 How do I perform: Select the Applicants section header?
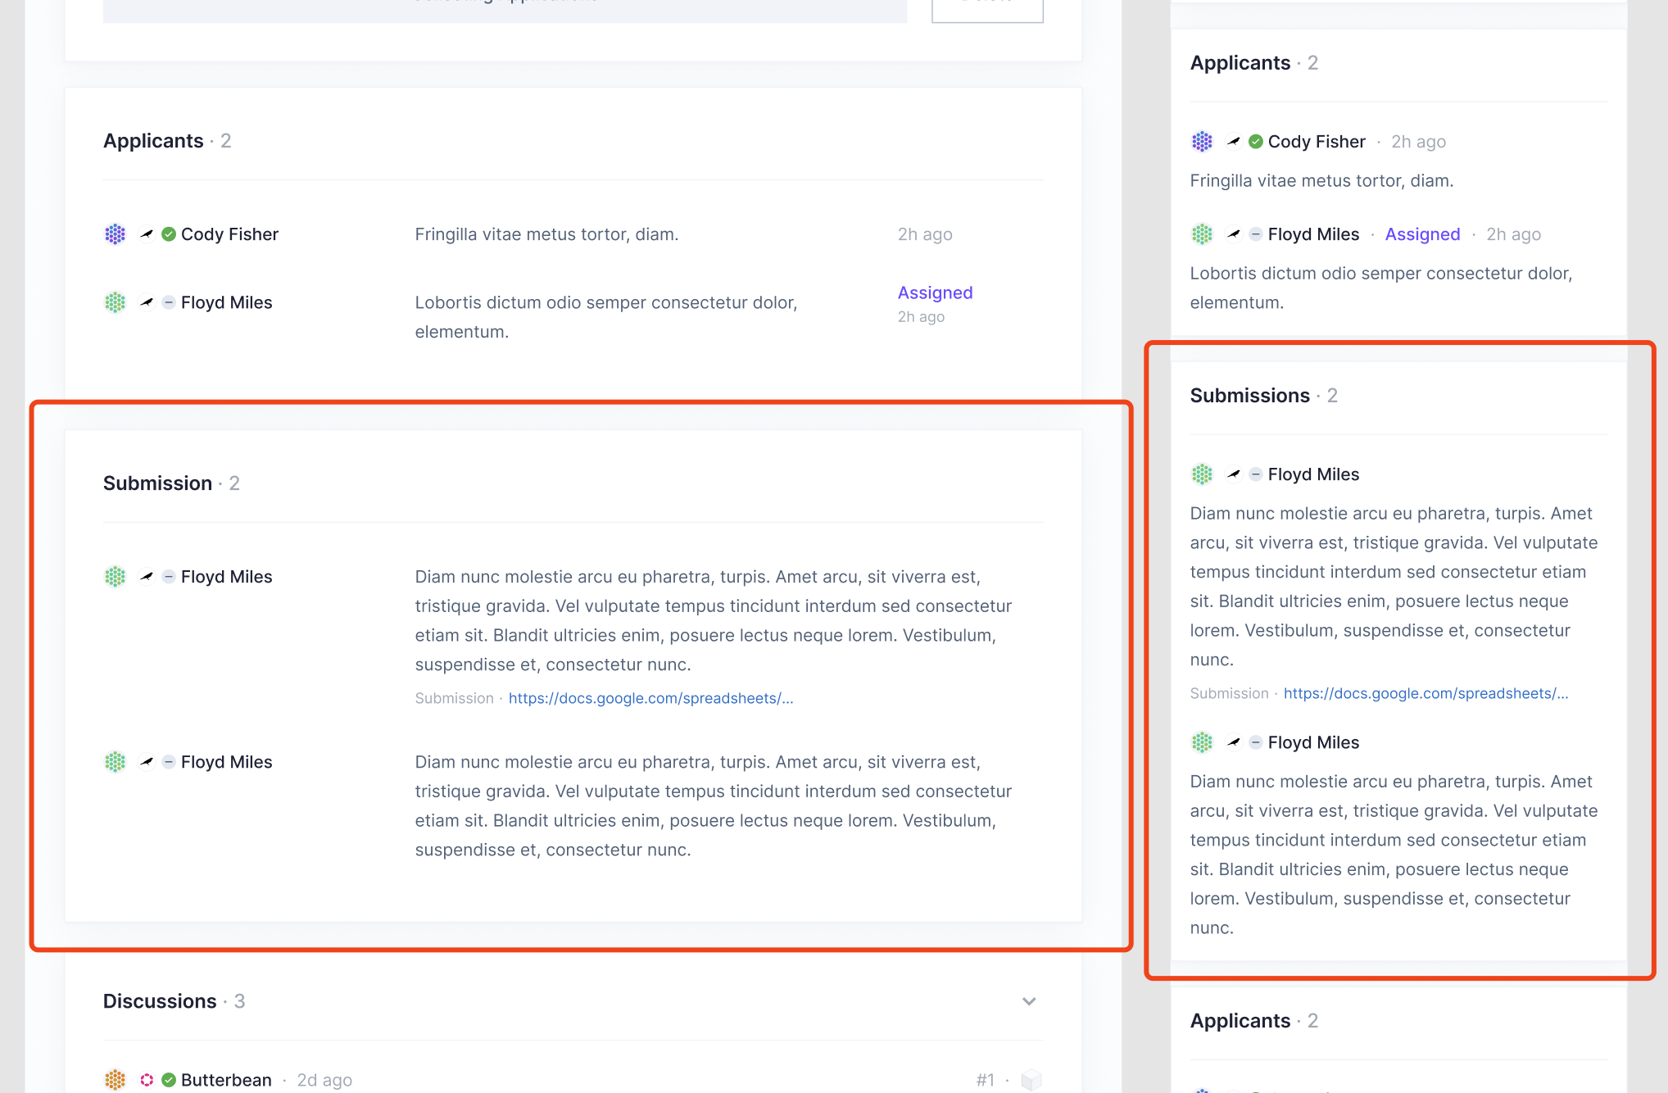point(153,140)
